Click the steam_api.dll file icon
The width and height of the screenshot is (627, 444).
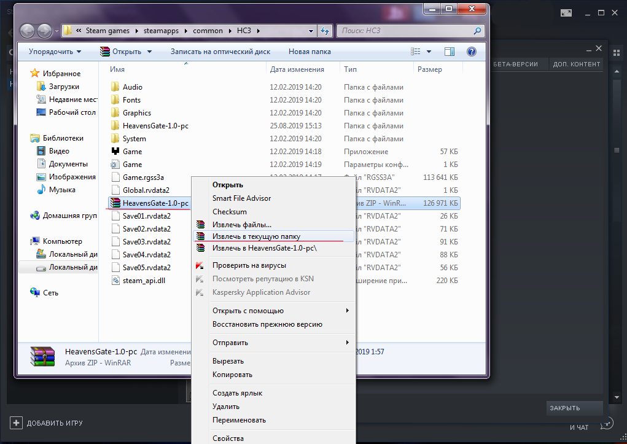pyautogui.click(x=115, y=281)
